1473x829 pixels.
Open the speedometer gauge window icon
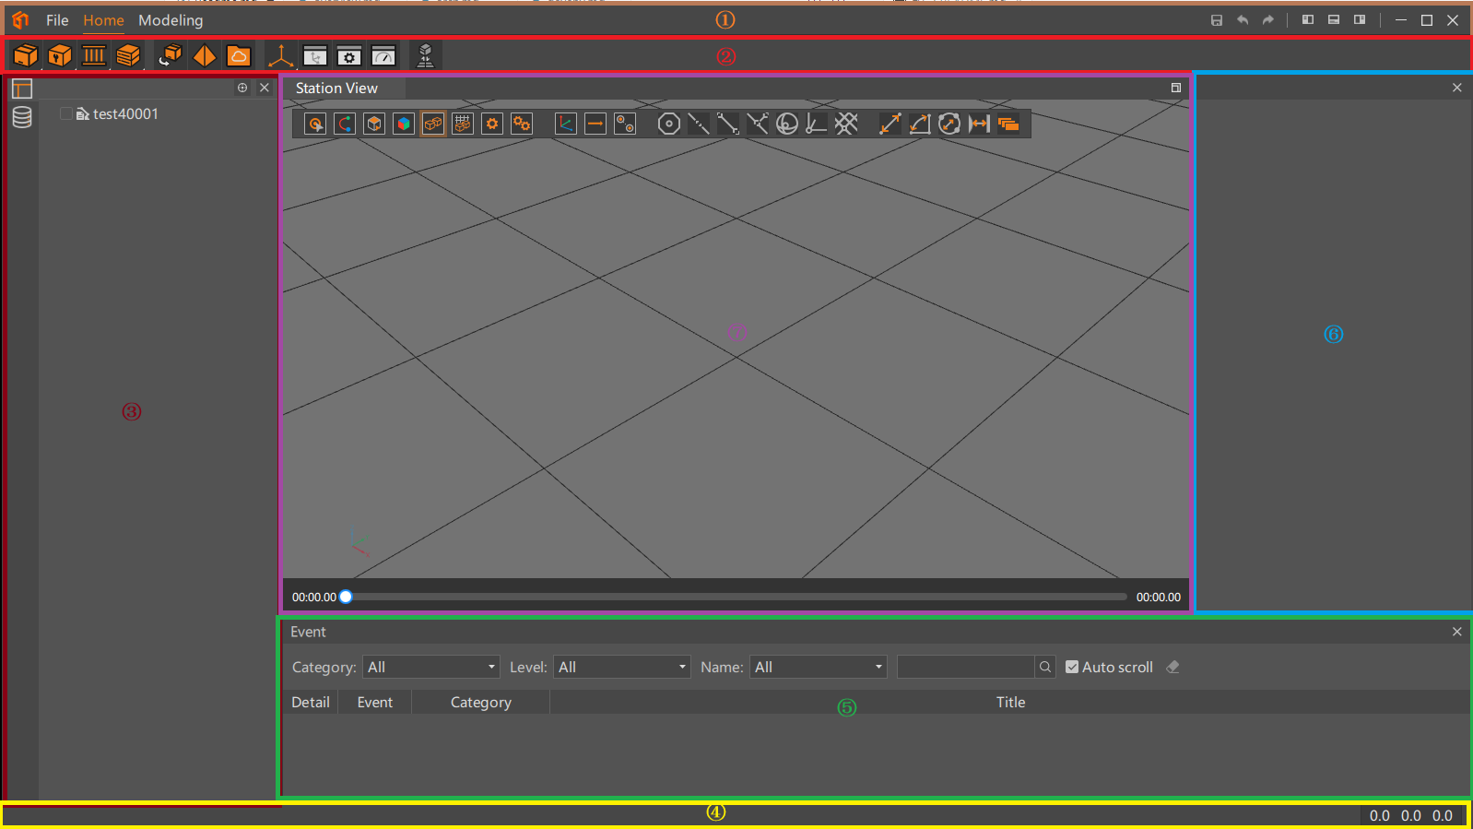383,56
